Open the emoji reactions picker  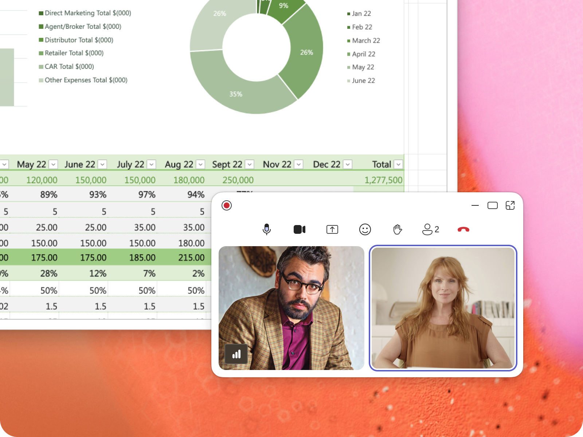click(365, 229)
